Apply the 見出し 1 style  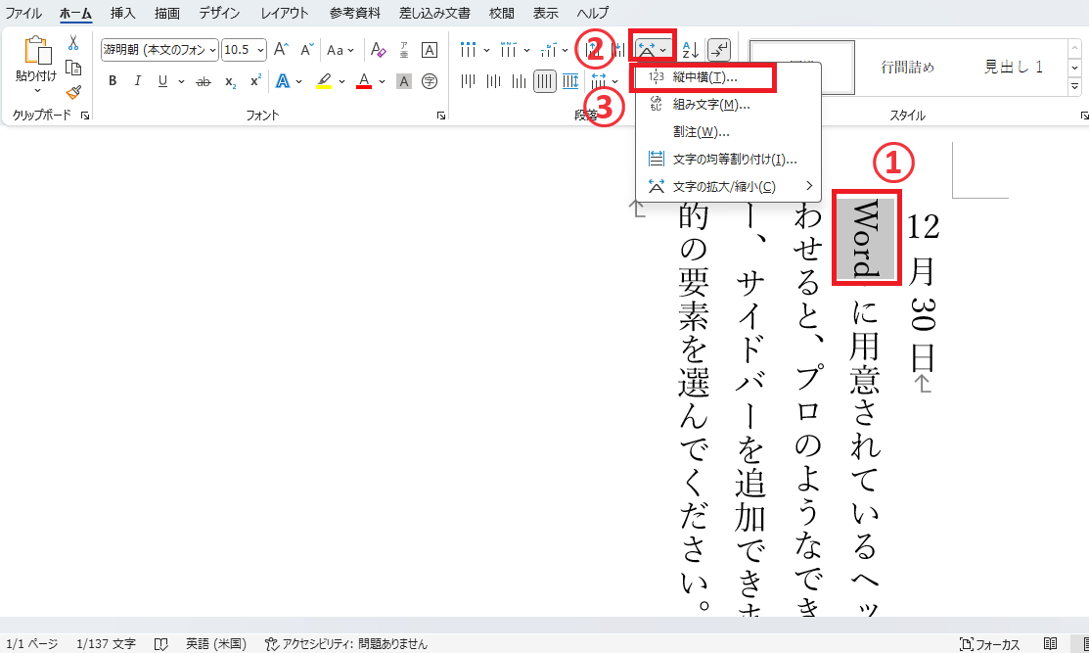1013,67
